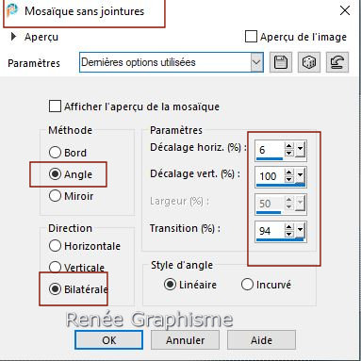The height and width of the screenshot is (361, 361).
Task: Increase the Décalage horiz. value with the up arrow
Action: click(289, 146)
